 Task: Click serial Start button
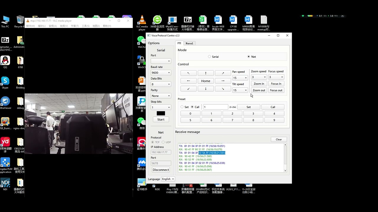[161, 119]
